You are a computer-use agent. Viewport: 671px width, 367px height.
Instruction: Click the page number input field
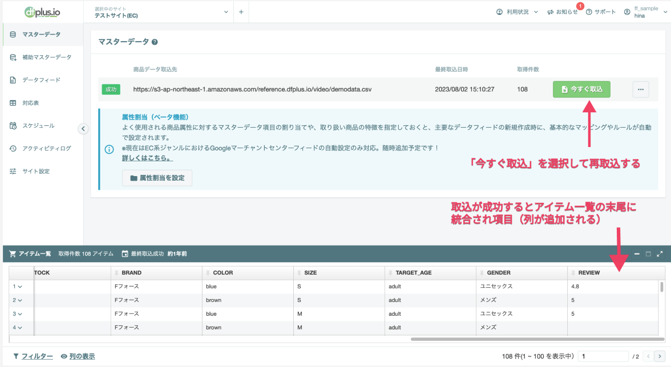pyautogui.click(x=603, y=356)
